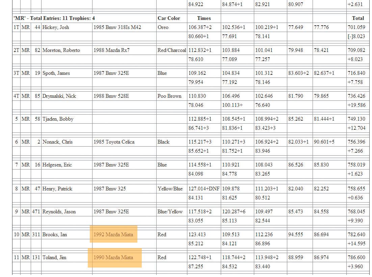Click Moreton, Roberto driver name
This screenshot has height=277, width=372.
[x=61, y=50]
